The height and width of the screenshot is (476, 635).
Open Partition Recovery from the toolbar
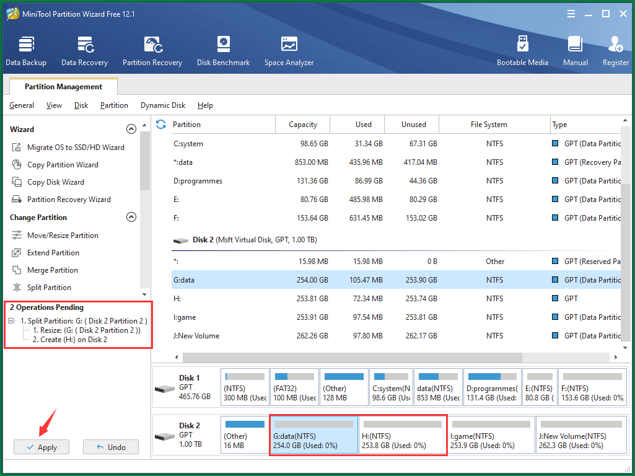point(152,51)
